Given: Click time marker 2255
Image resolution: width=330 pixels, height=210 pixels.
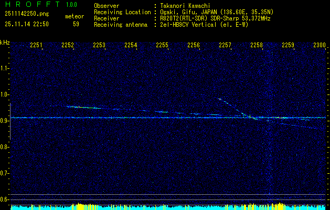Looking at the screenshot, I should pyautogui.click(x=162, y=45).
